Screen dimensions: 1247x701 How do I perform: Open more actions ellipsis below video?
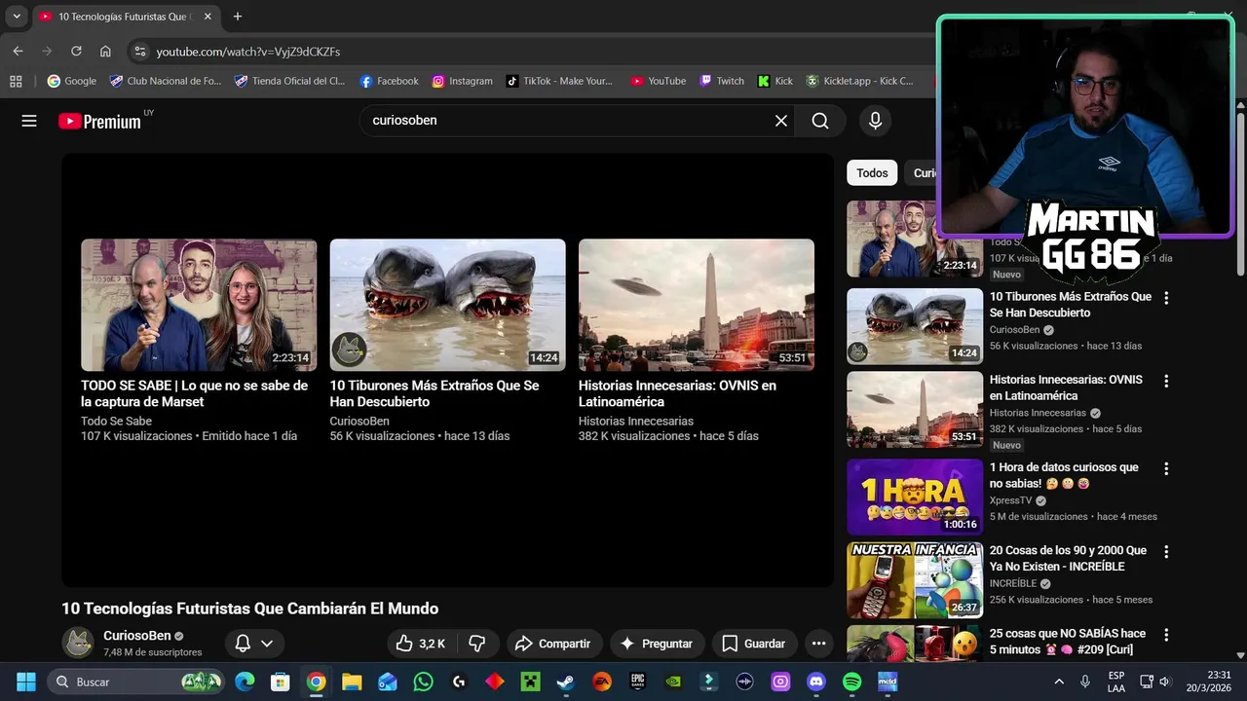point(818,644)
